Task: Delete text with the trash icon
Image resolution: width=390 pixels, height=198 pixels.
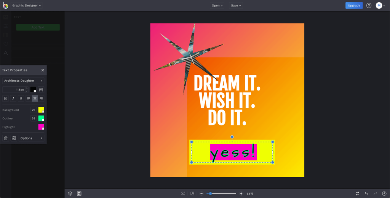Action: [x=5, y=138]
